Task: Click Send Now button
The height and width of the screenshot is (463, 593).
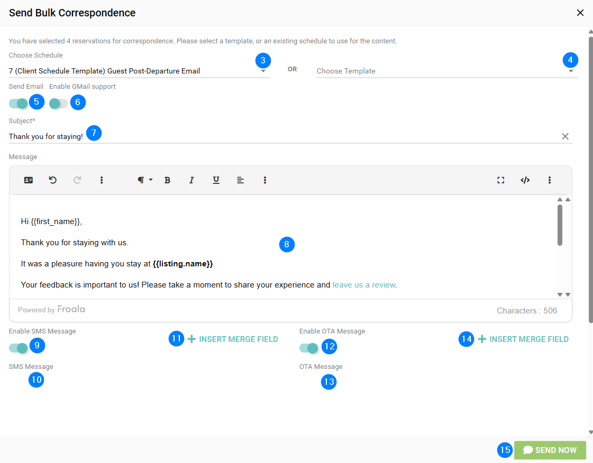Action: tap(550, 450)
